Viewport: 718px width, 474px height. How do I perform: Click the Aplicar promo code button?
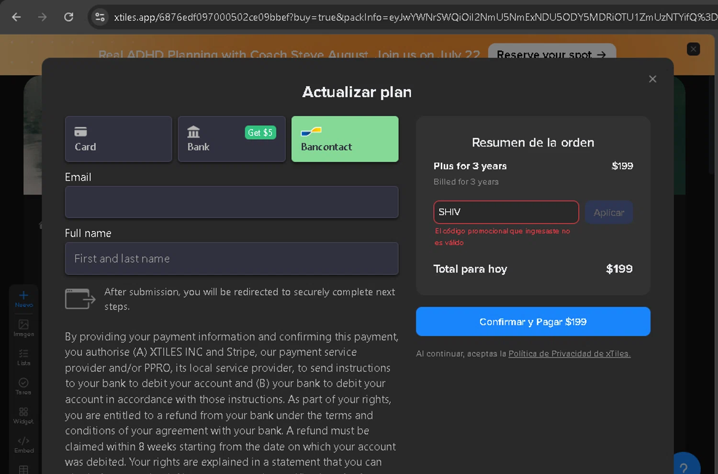609,213
